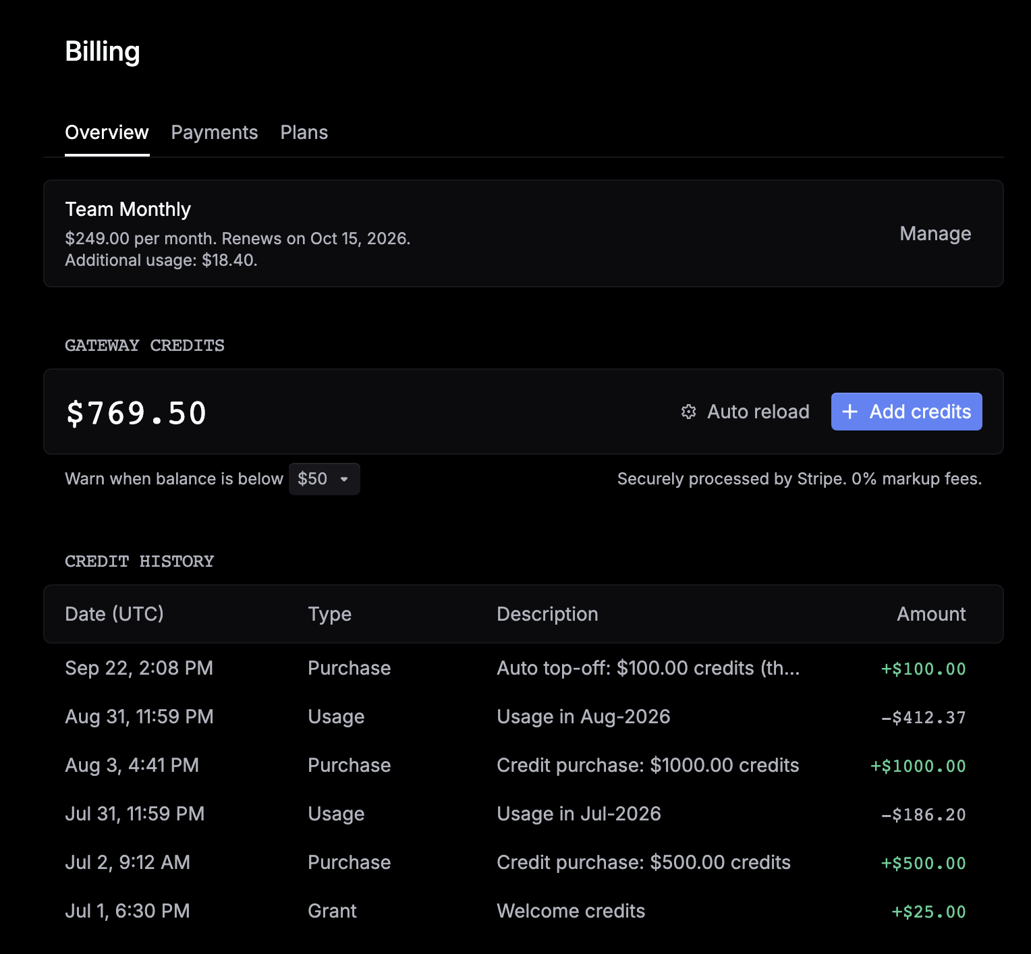Open the warn-below $50 balance dropdown
Image resolution: width=1031 pixels, height=954 pixels.
point(324,479)
